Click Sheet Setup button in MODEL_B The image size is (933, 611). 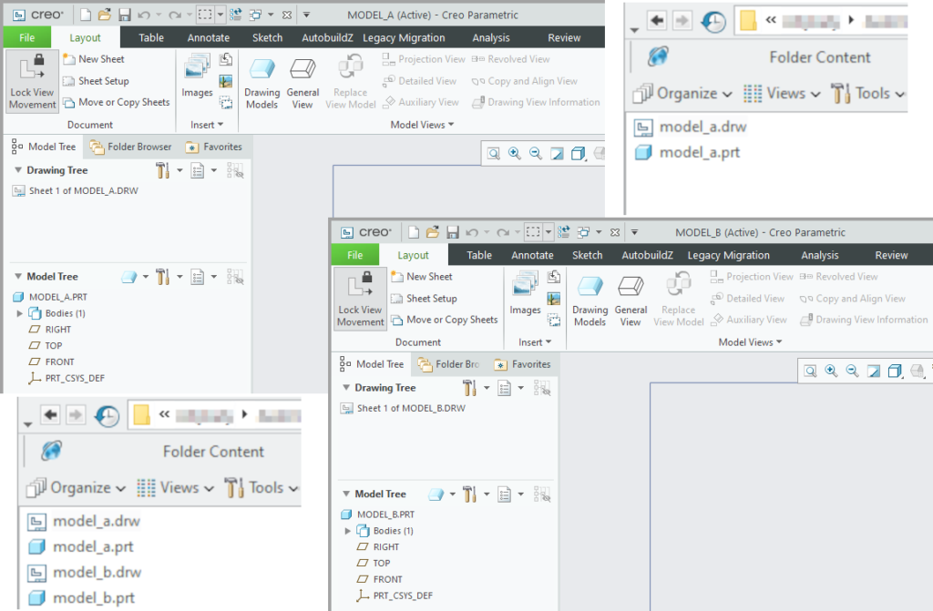click(x=425, y=299)
